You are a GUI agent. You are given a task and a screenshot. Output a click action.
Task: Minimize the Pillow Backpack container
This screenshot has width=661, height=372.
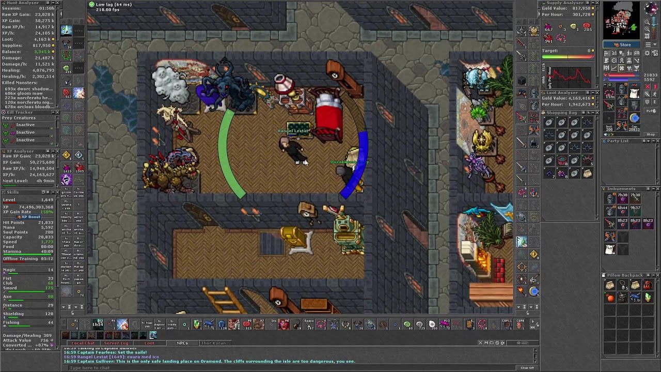coord(653,275)
